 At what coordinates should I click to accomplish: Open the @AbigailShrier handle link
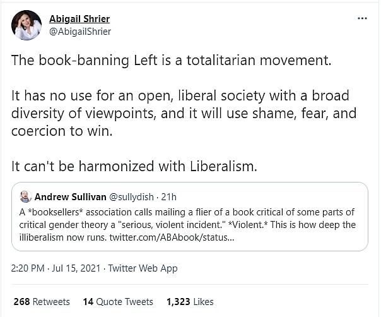click(79, 32)
